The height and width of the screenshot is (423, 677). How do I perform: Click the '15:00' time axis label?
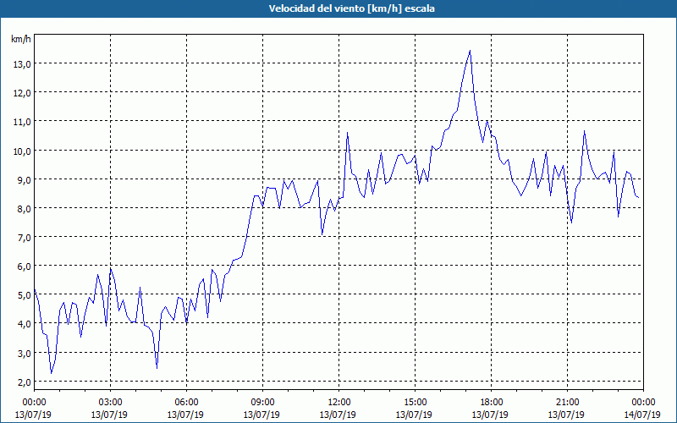click(415, 403)
